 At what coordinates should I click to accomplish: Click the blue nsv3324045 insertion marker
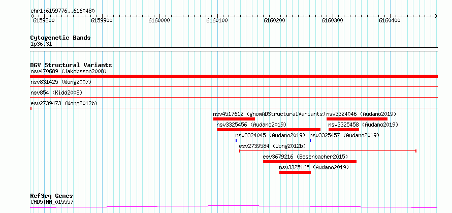(236, 140)
